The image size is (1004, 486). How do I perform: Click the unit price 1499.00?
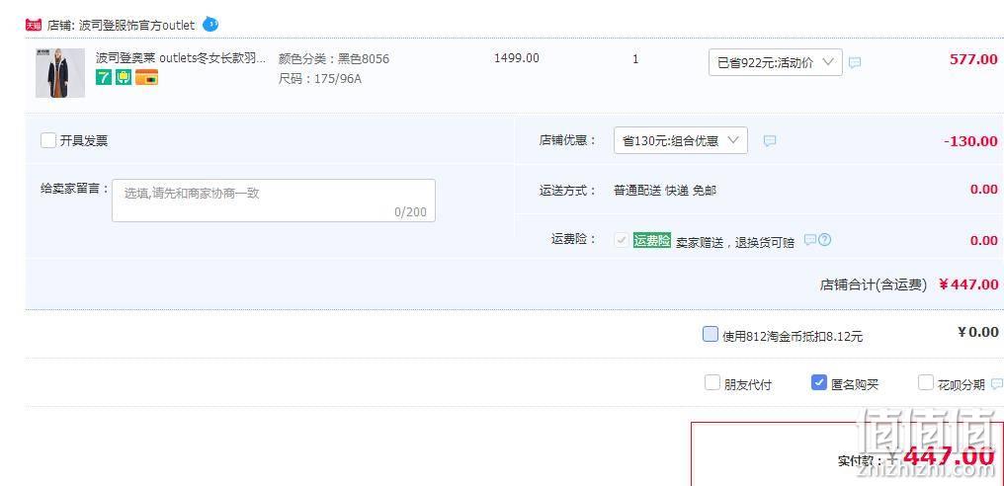(517, 57)
